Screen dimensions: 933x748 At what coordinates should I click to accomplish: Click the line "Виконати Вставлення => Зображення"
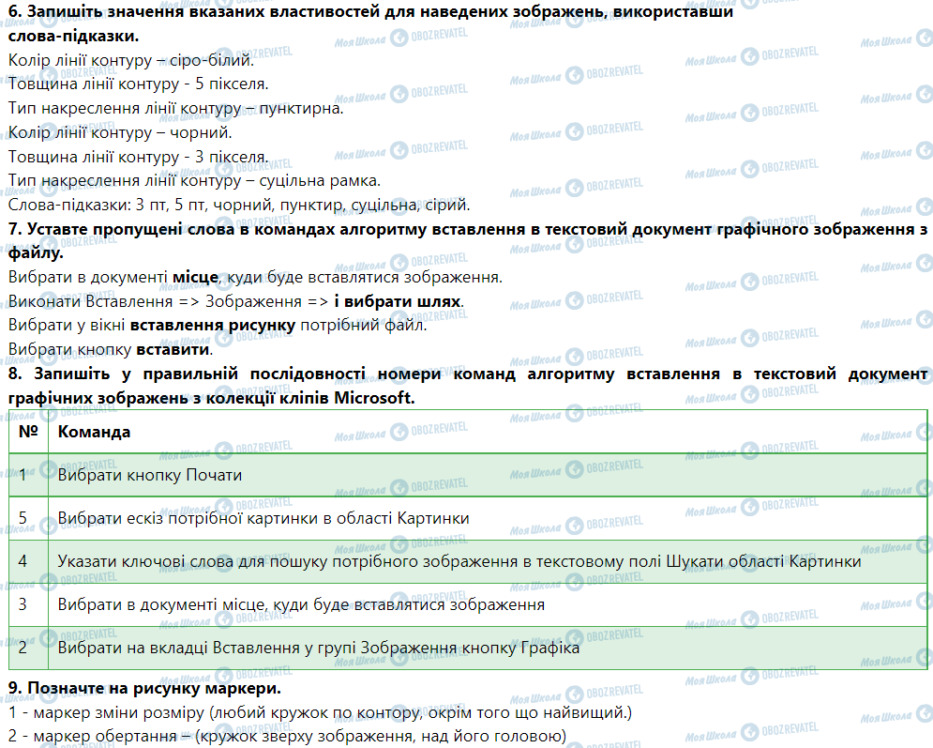point(169,302)
